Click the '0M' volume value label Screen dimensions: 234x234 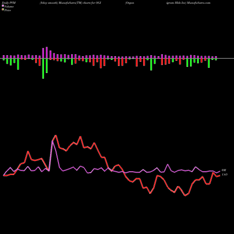pos(224,170)
